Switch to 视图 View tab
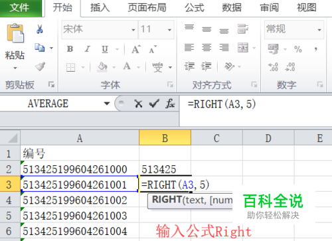The width and height of the screenshot is (332, 241). click(x=307, y=8)
